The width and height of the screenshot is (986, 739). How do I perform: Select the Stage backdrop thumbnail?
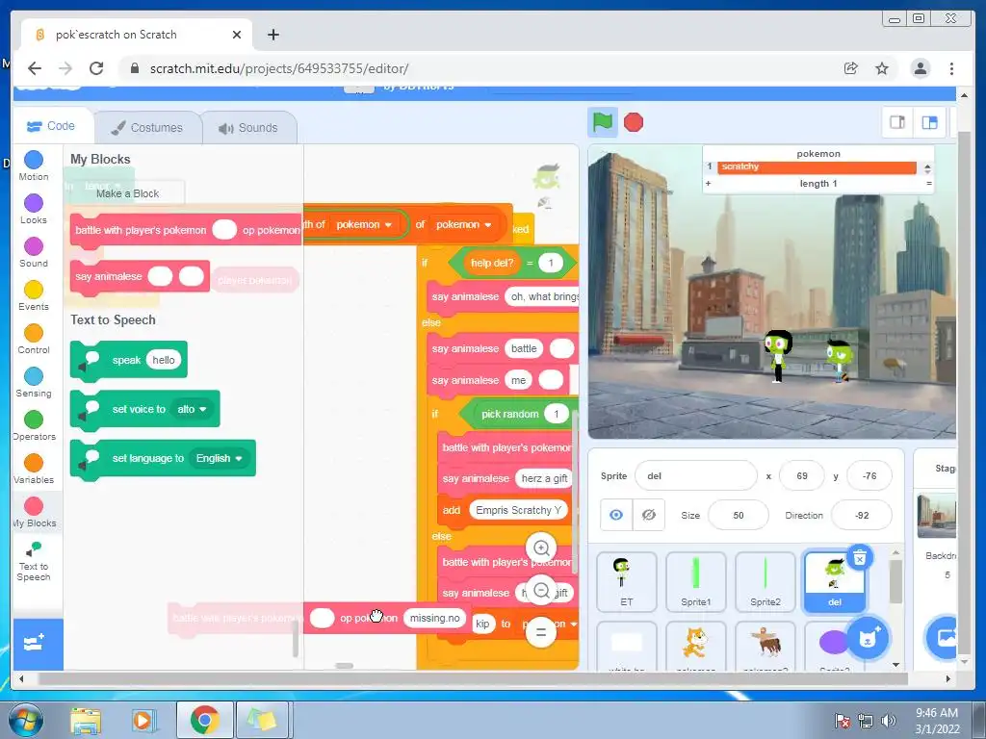pos(936,516)
